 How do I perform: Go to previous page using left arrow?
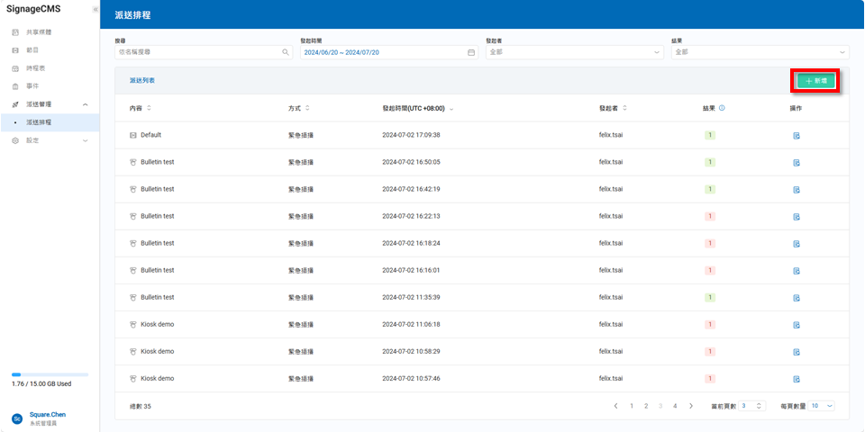[616, 406]
